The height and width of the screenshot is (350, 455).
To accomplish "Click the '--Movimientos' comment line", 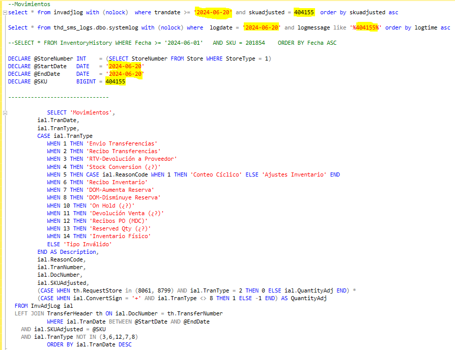I will (x=29, y=5).
